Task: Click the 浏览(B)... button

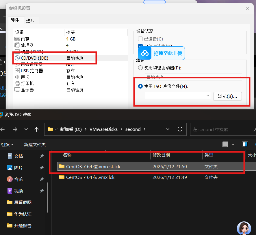Action: [x=228, y=96]
